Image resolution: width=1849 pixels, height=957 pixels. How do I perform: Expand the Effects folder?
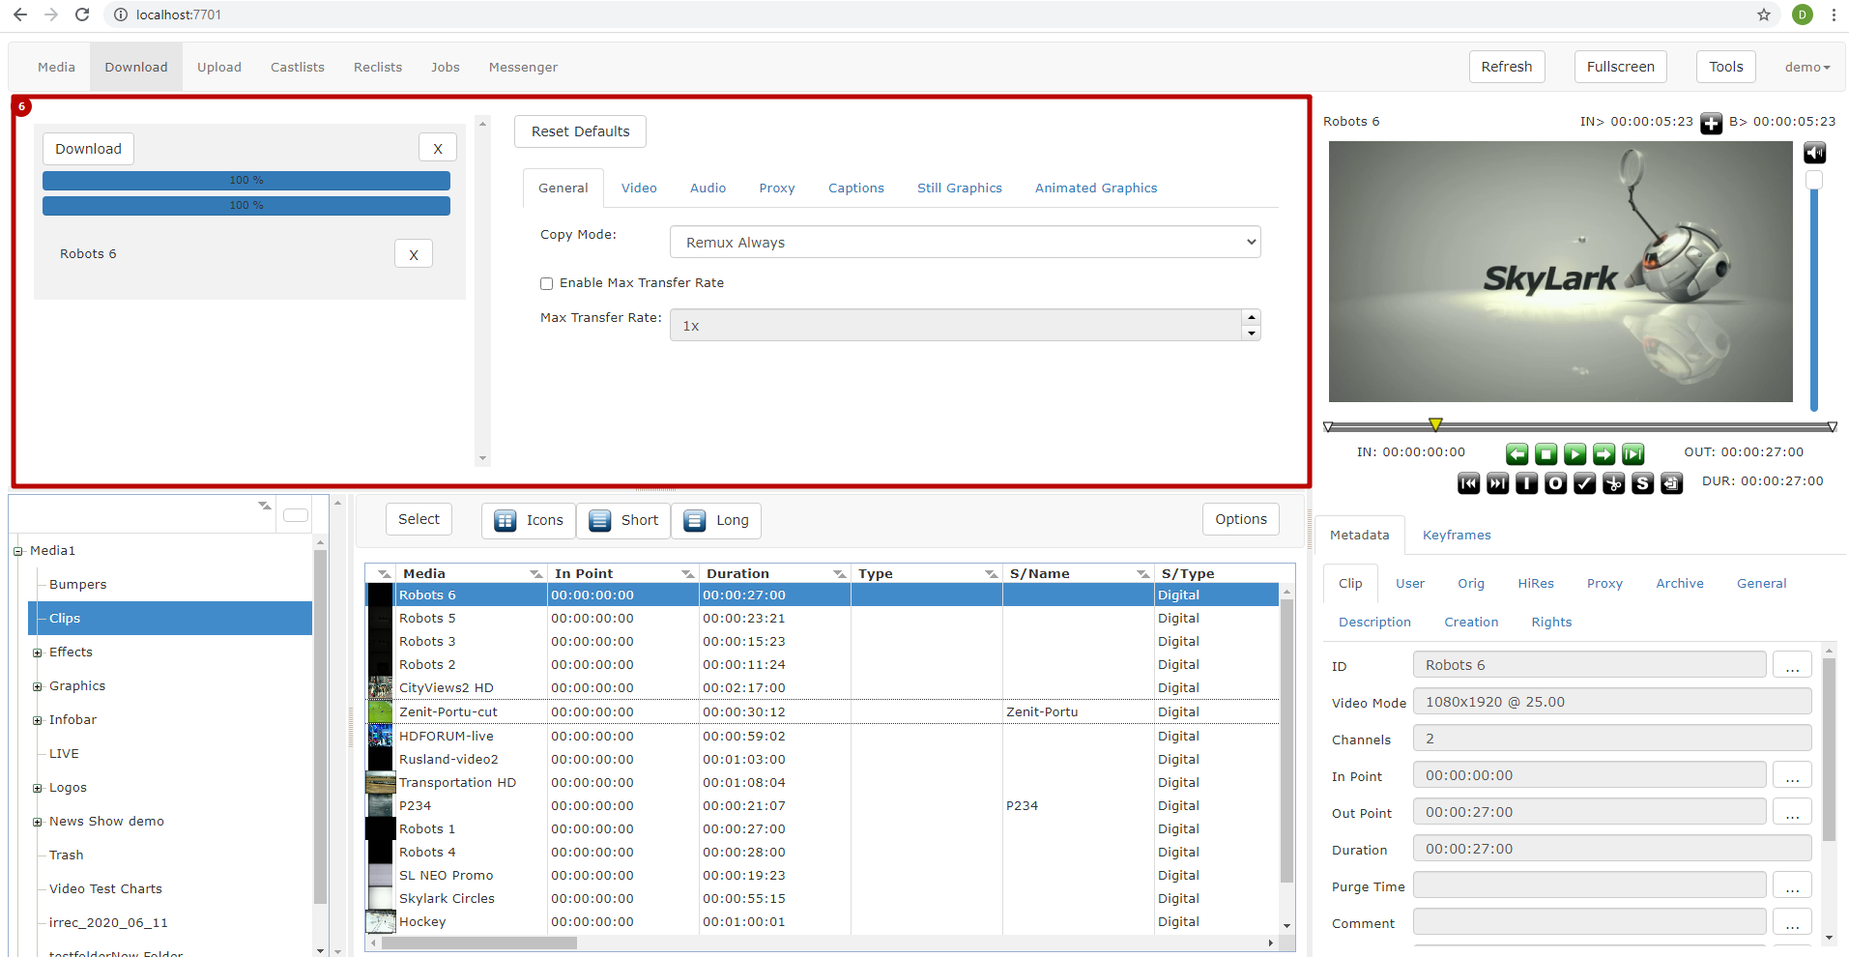(x=38, y=653)
